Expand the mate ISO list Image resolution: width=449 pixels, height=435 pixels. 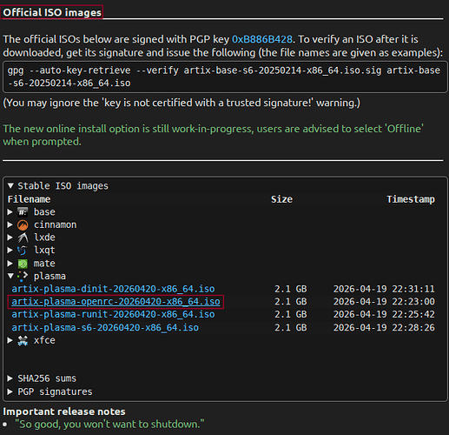tap(10, 264)
